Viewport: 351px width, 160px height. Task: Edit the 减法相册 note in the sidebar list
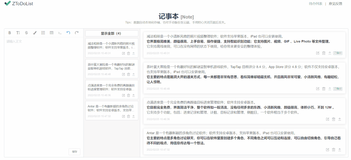coord(124,53)
